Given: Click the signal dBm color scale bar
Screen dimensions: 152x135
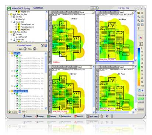Looking at the screenshot, I should coord(139,67).
